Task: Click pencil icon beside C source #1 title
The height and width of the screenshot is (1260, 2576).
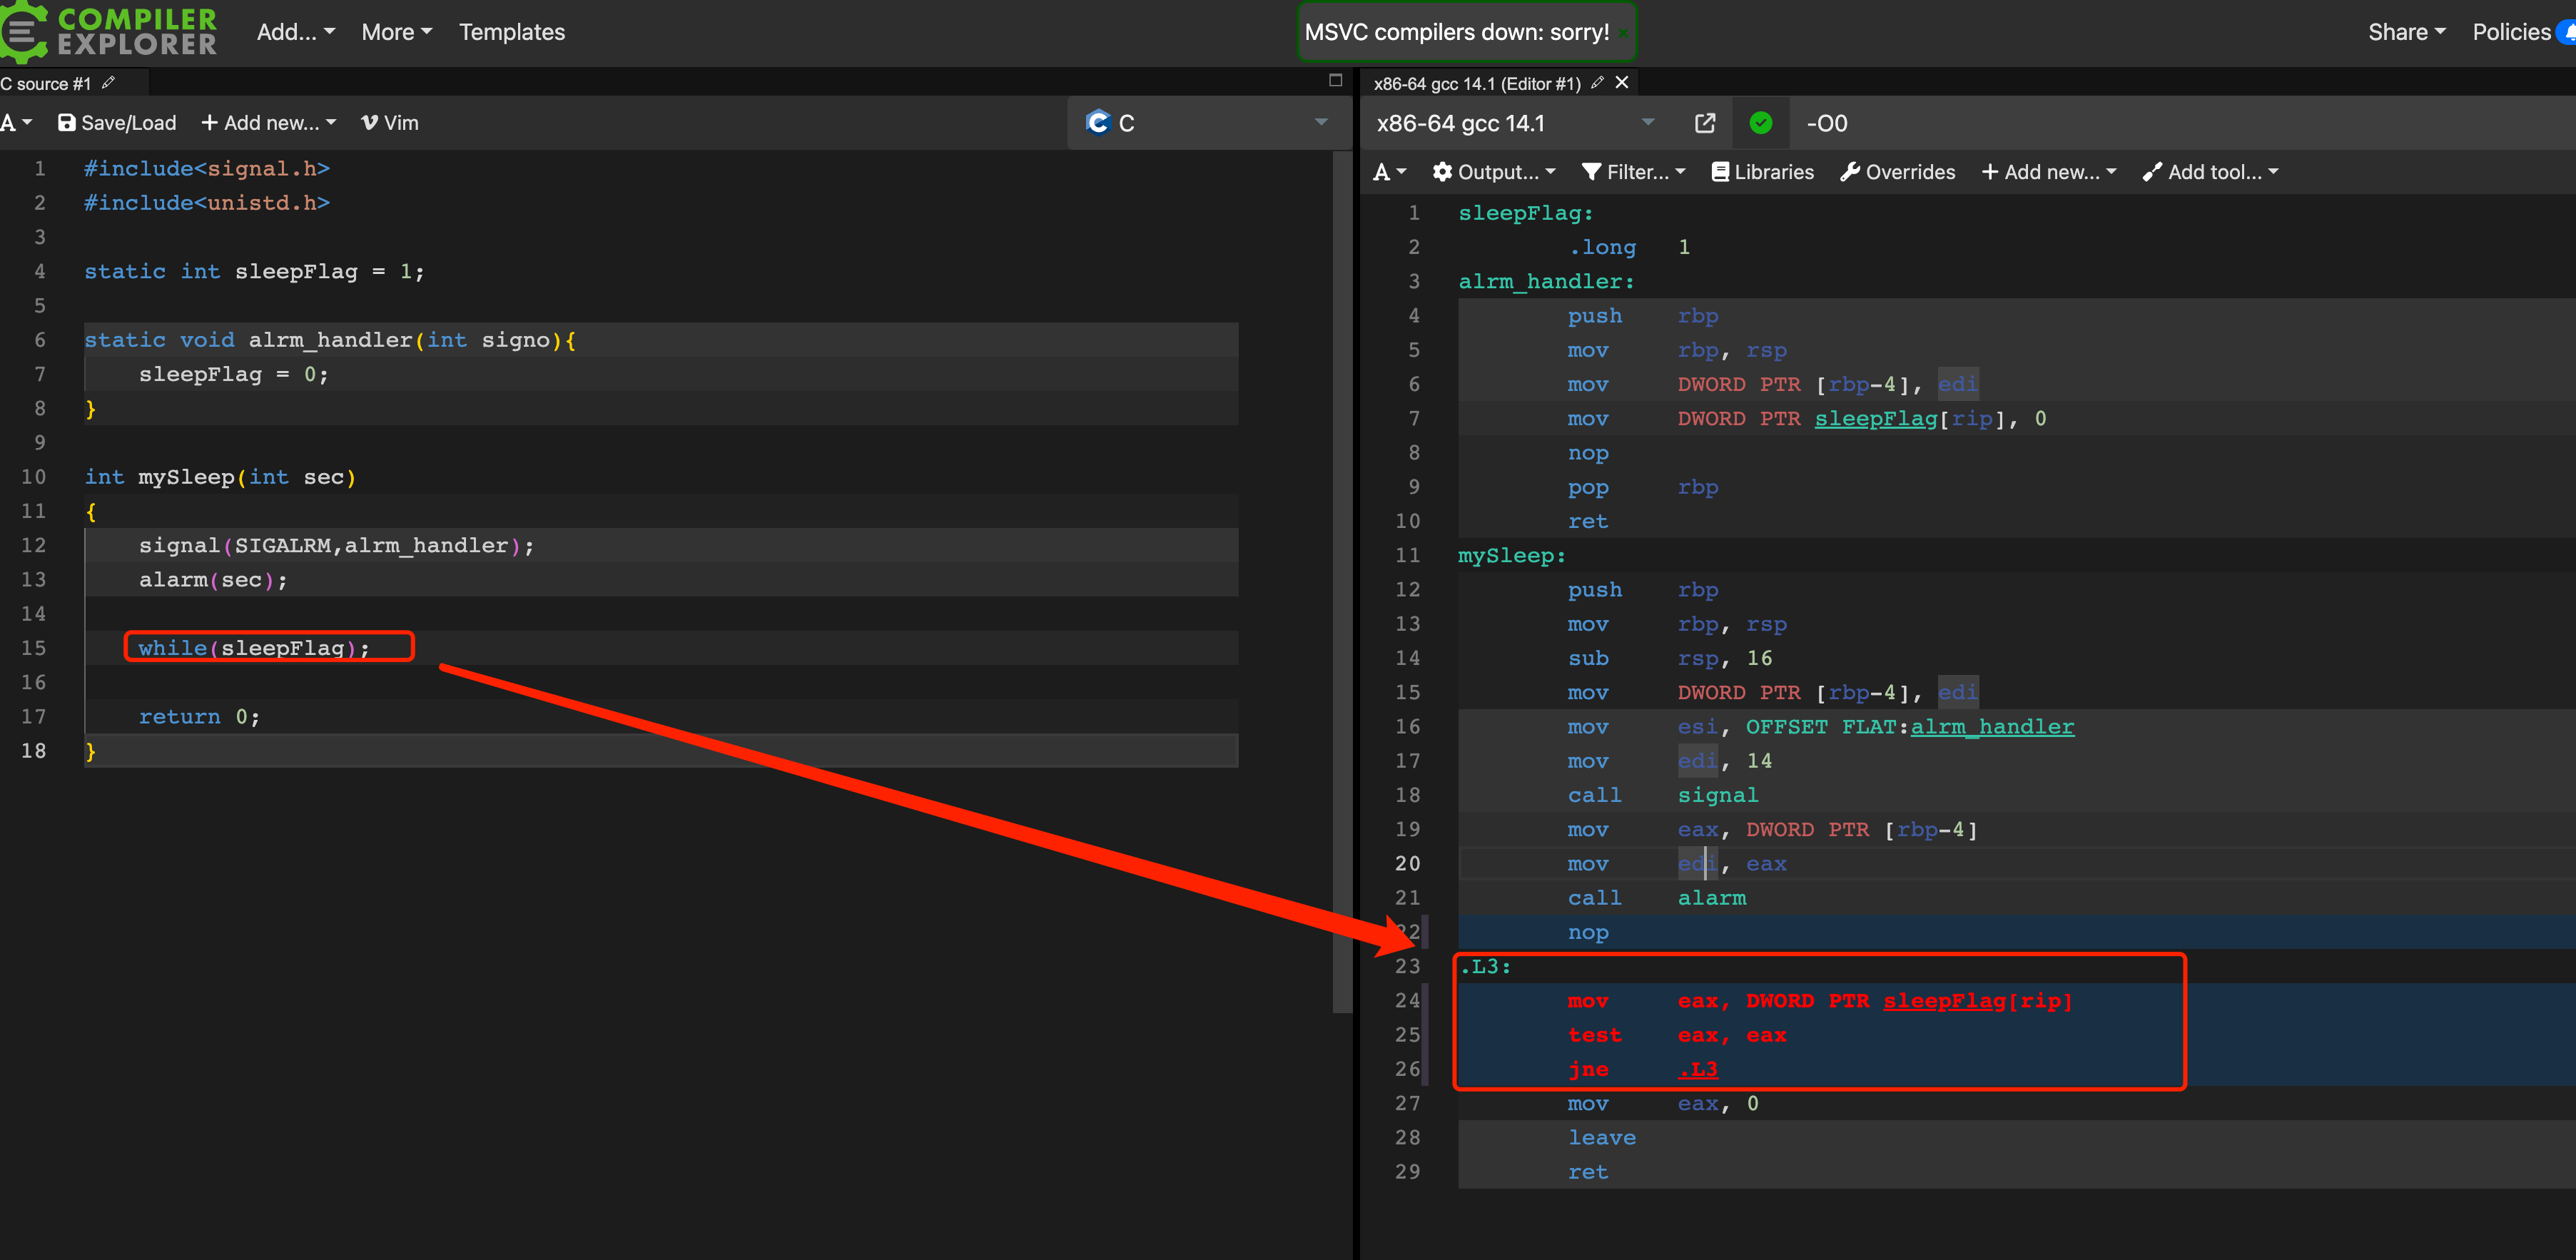Action: click(108, 83)
